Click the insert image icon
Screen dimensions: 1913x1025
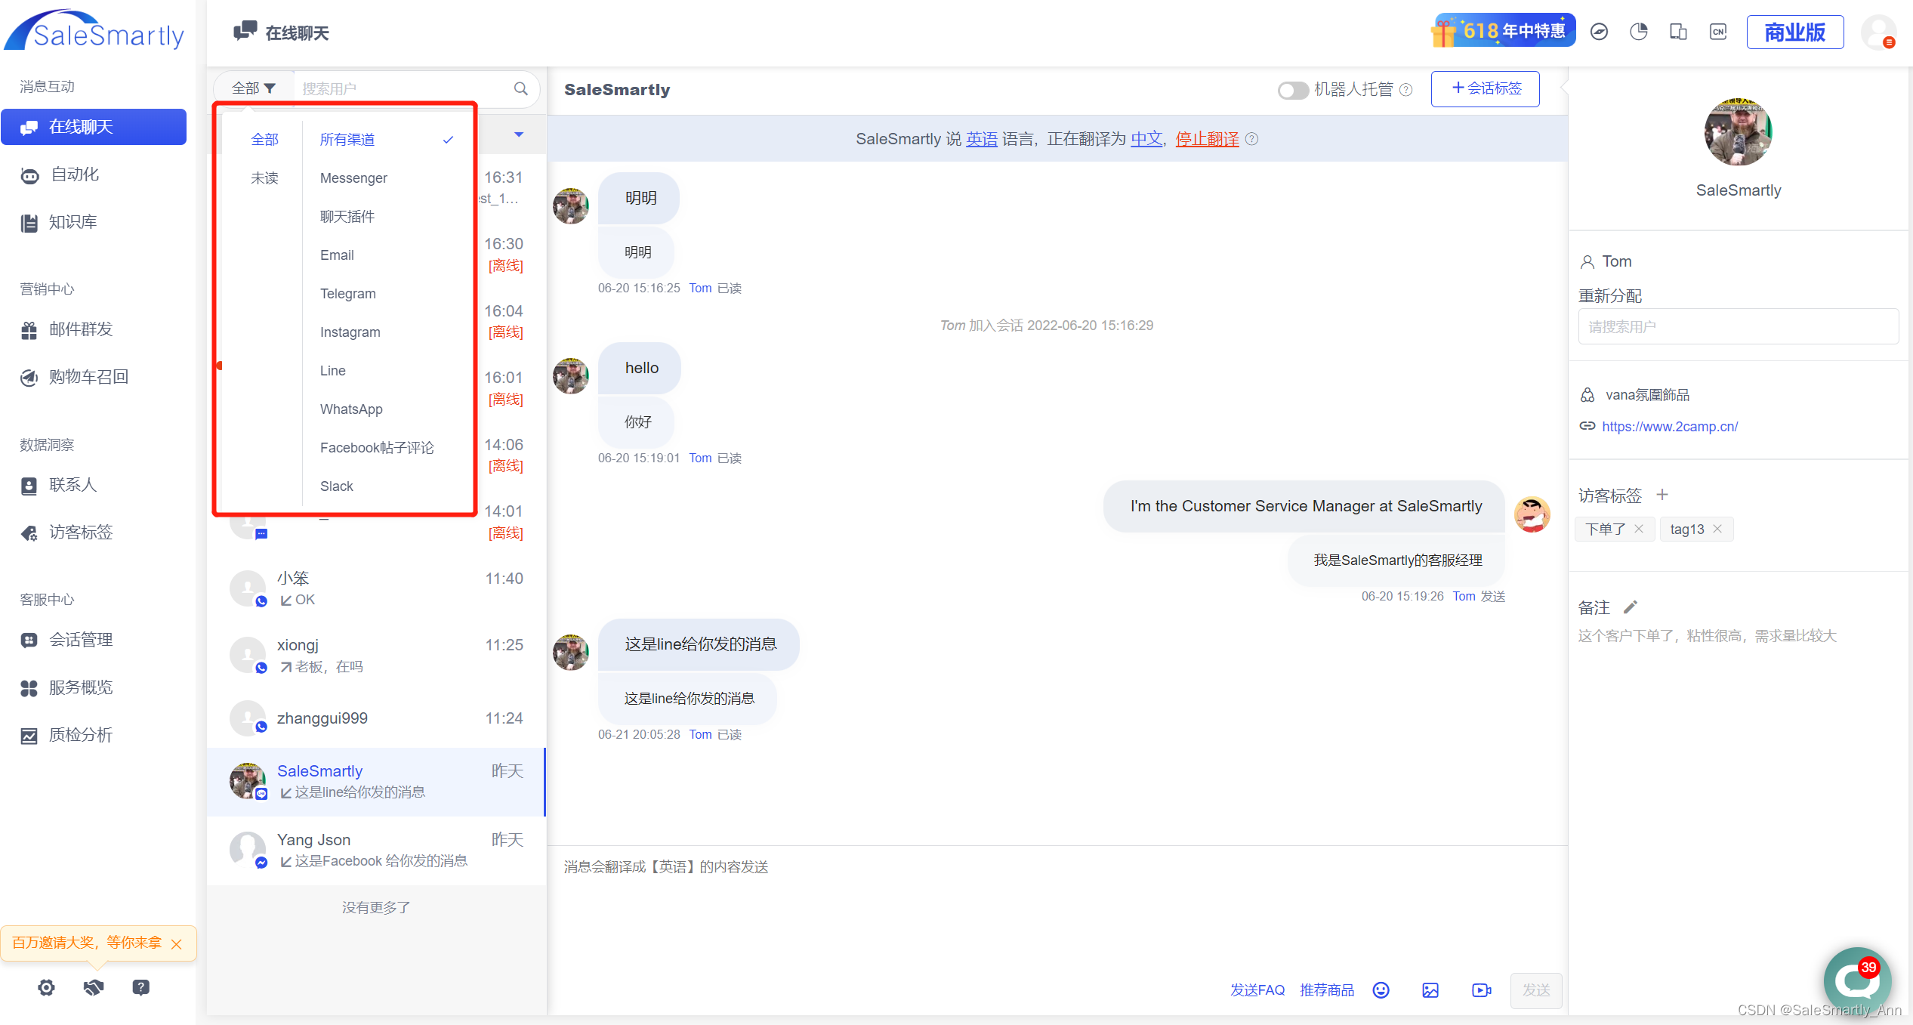click(x=1430, y=990)
